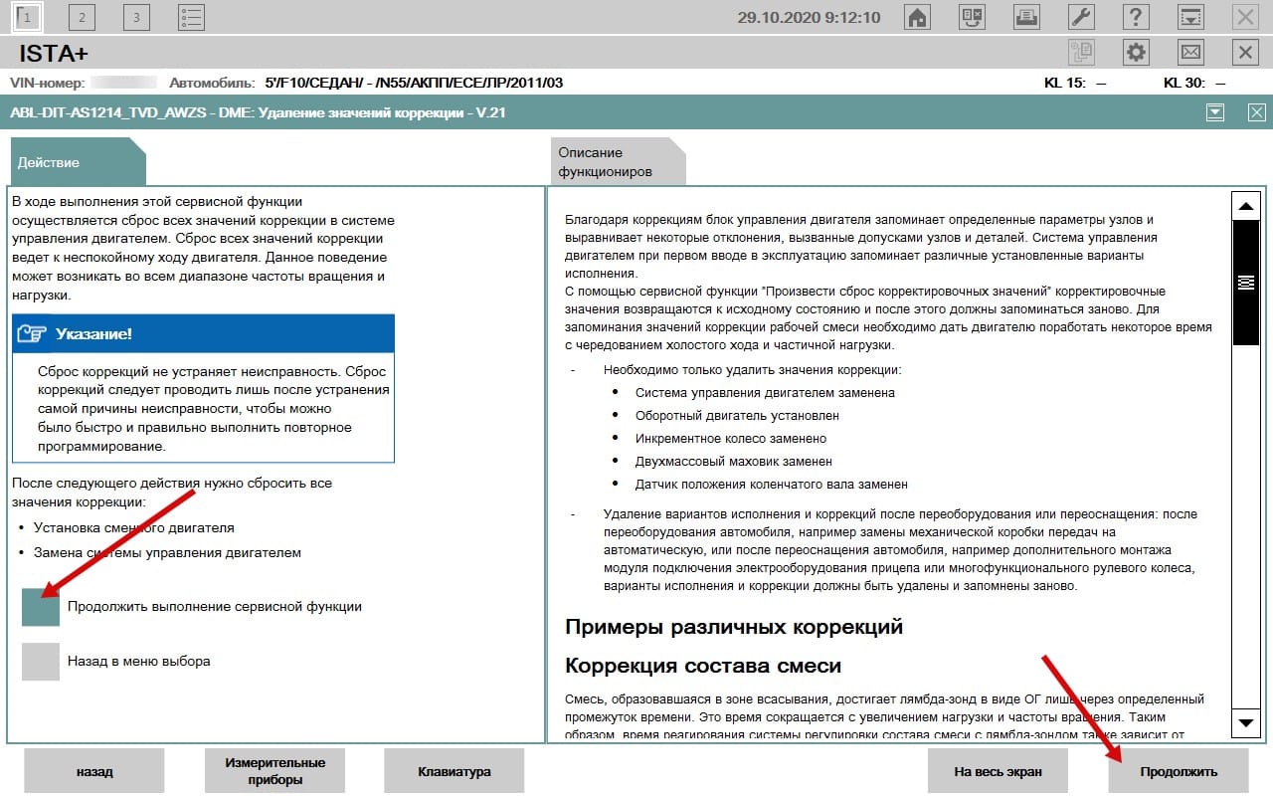Open settings gear icon
This screenshot has height=796, width=1273.
[1136, 52]
